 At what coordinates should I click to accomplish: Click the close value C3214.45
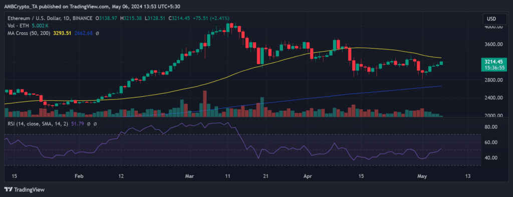[180, 19]
